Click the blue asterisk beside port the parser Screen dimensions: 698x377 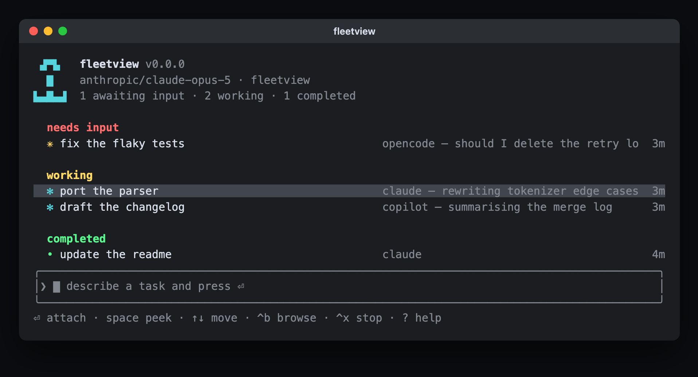coord(50,191)
